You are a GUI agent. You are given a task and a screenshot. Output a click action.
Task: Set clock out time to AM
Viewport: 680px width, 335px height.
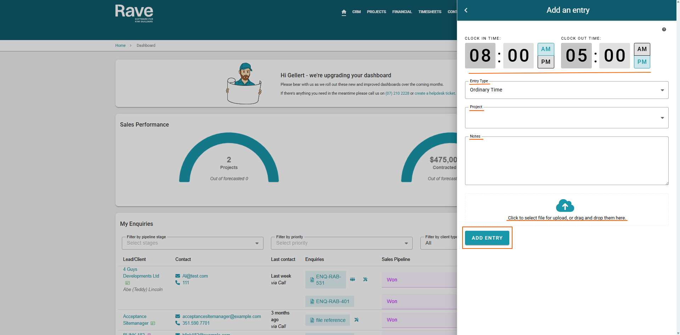click(x=642, y=49)
